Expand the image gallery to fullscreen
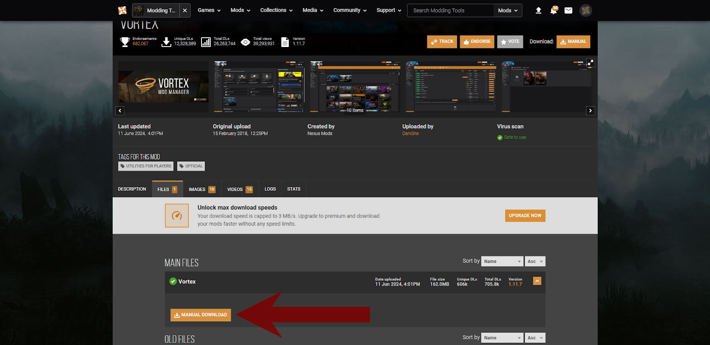 [590, 63]
